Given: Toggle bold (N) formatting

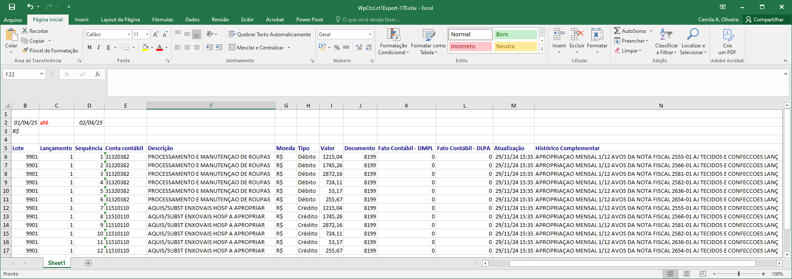Looking at the screenshot, I should (x=90, y=47).
